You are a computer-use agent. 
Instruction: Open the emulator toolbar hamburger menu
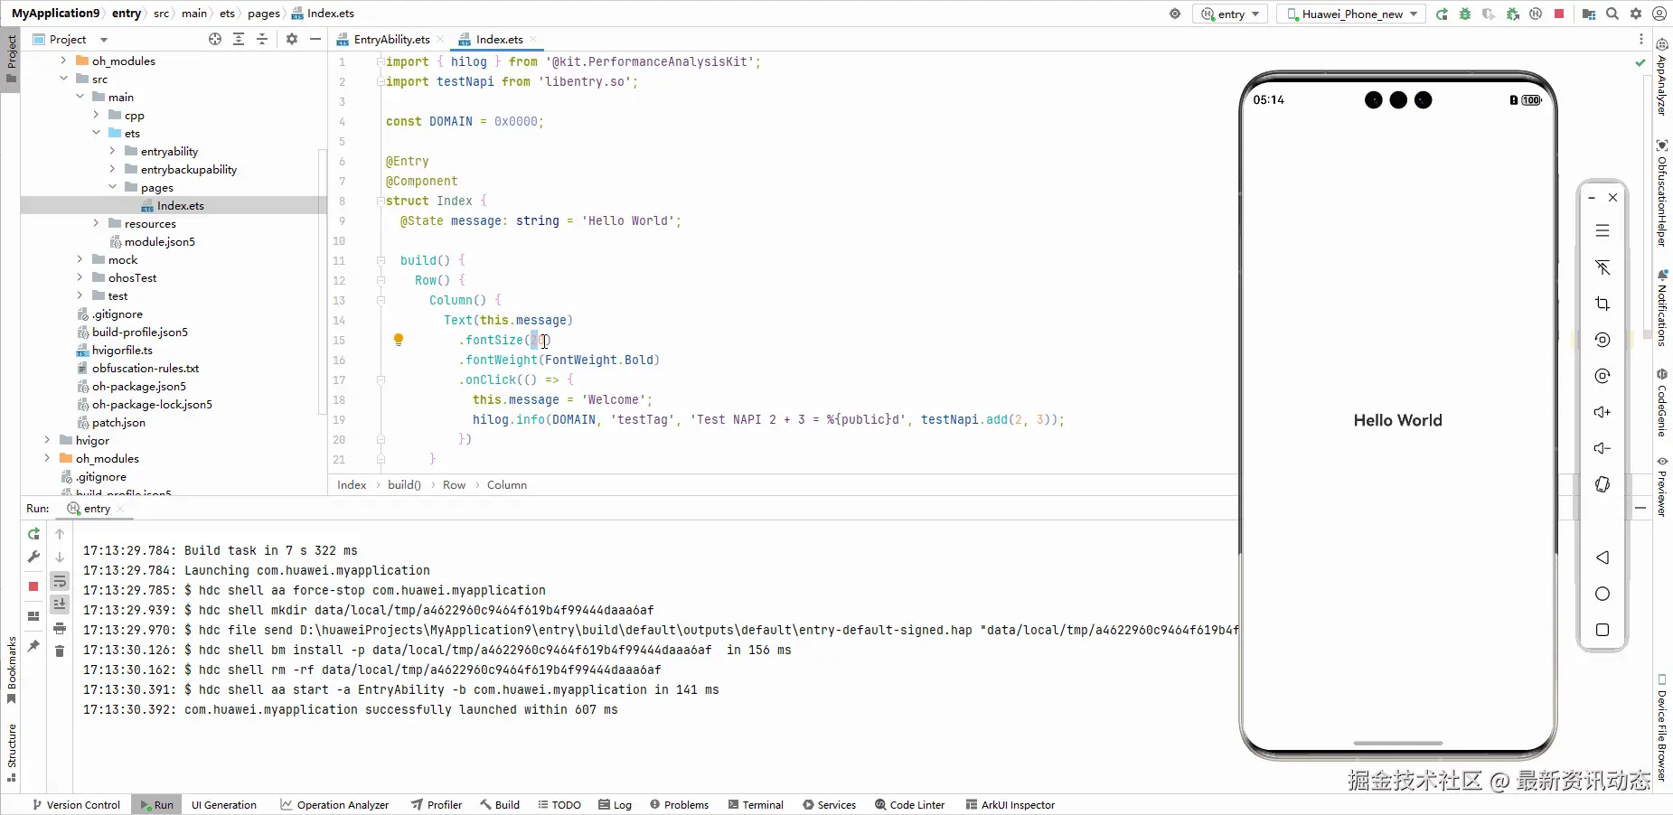tap(1603, 231)
